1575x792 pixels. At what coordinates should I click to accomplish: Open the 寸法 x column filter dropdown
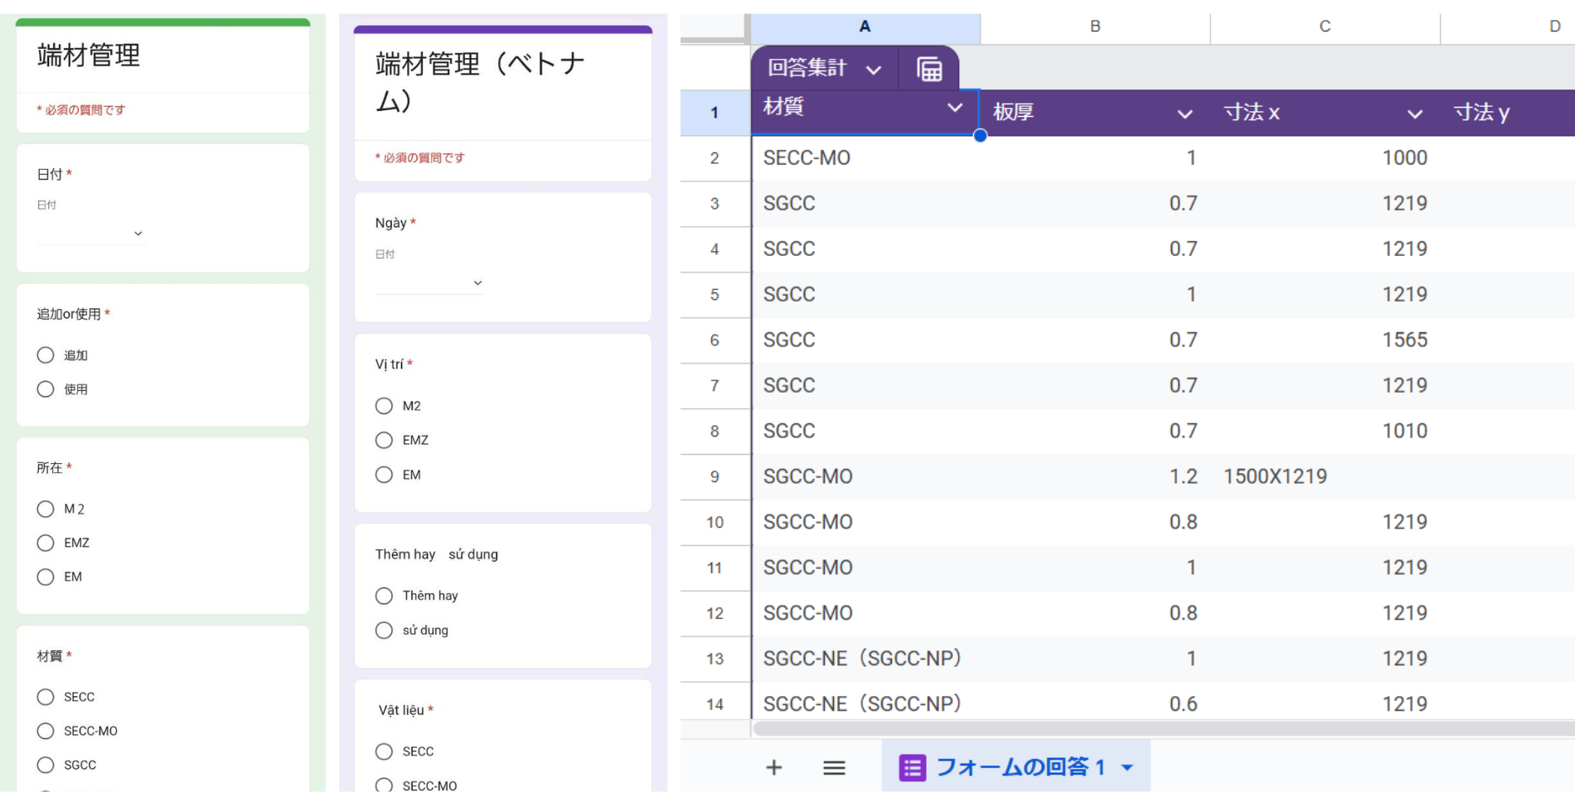(1415, 113)
